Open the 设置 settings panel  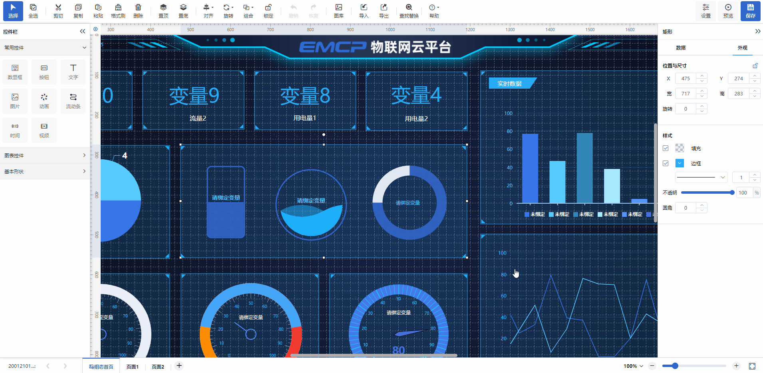click(x=706, y=11)
